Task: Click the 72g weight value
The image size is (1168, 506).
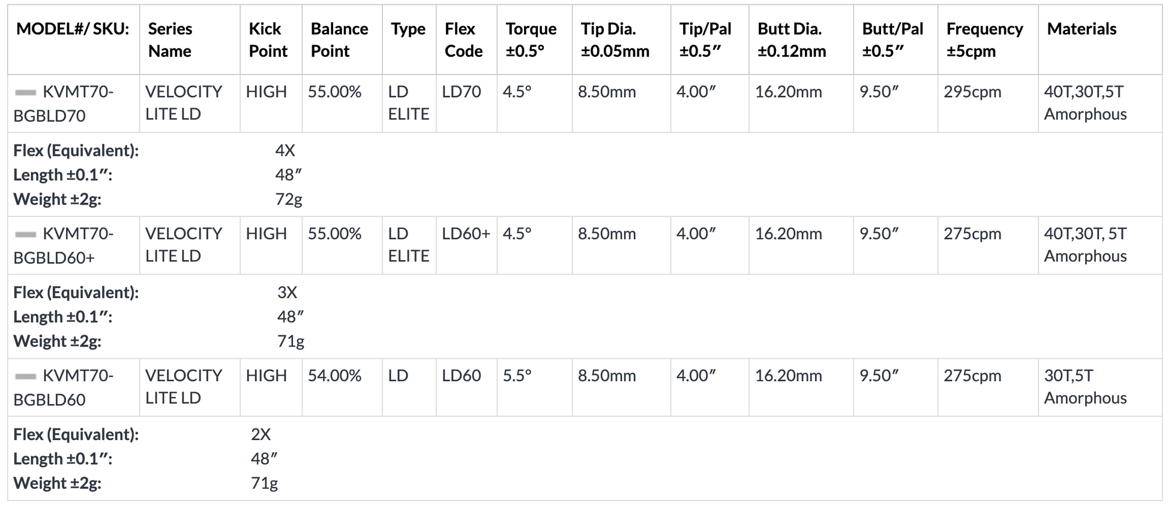Action: point(289,200)
